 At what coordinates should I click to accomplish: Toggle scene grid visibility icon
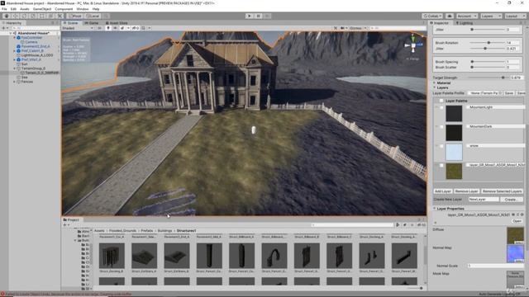coord(143,28)
